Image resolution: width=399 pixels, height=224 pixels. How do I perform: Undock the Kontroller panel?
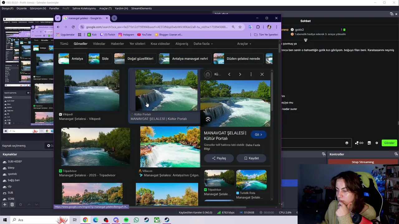click(x=396, y=154)
